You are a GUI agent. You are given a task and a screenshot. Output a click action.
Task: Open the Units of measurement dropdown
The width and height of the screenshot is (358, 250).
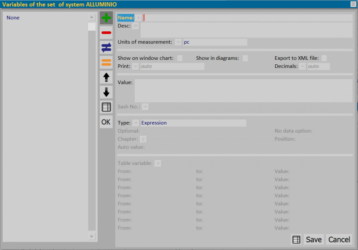178,42
